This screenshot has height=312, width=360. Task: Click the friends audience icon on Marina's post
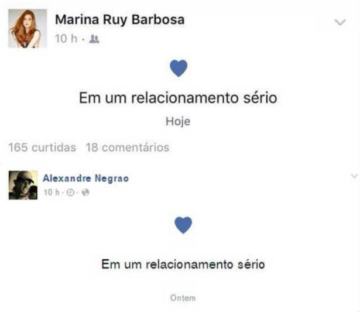pyautogui.click(x=94, y=39)
